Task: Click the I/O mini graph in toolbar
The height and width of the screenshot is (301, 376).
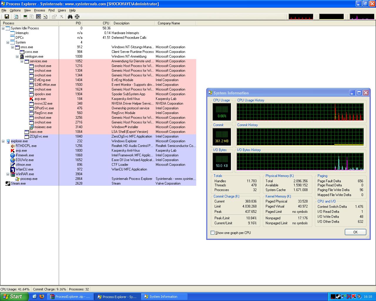Action: pyautogui.click(x=362, y=17)
